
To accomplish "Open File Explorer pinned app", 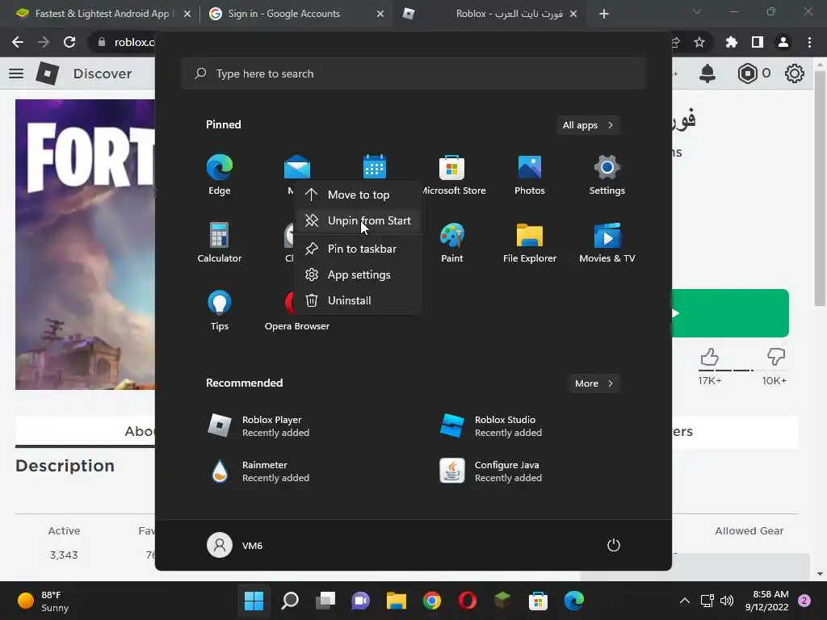I will click(530, 242).
